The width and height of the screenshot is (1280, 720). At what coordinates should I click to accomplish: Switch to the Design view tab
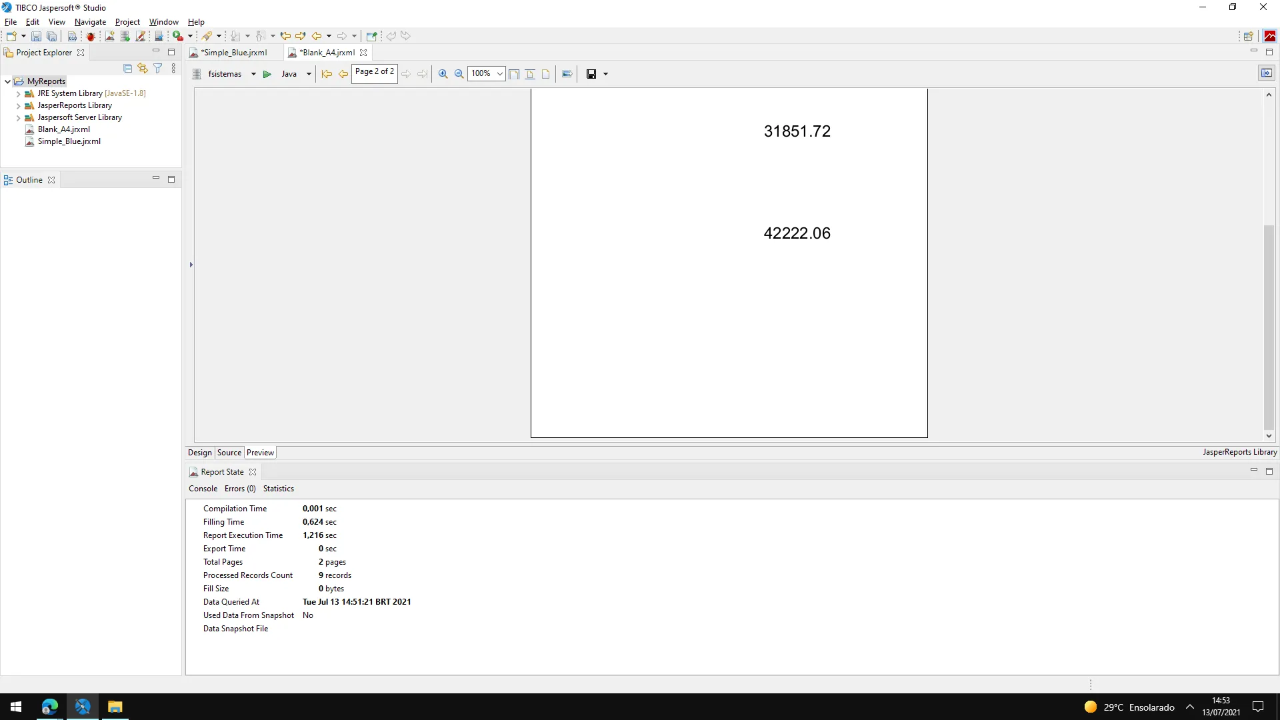(x=199, y=453)
